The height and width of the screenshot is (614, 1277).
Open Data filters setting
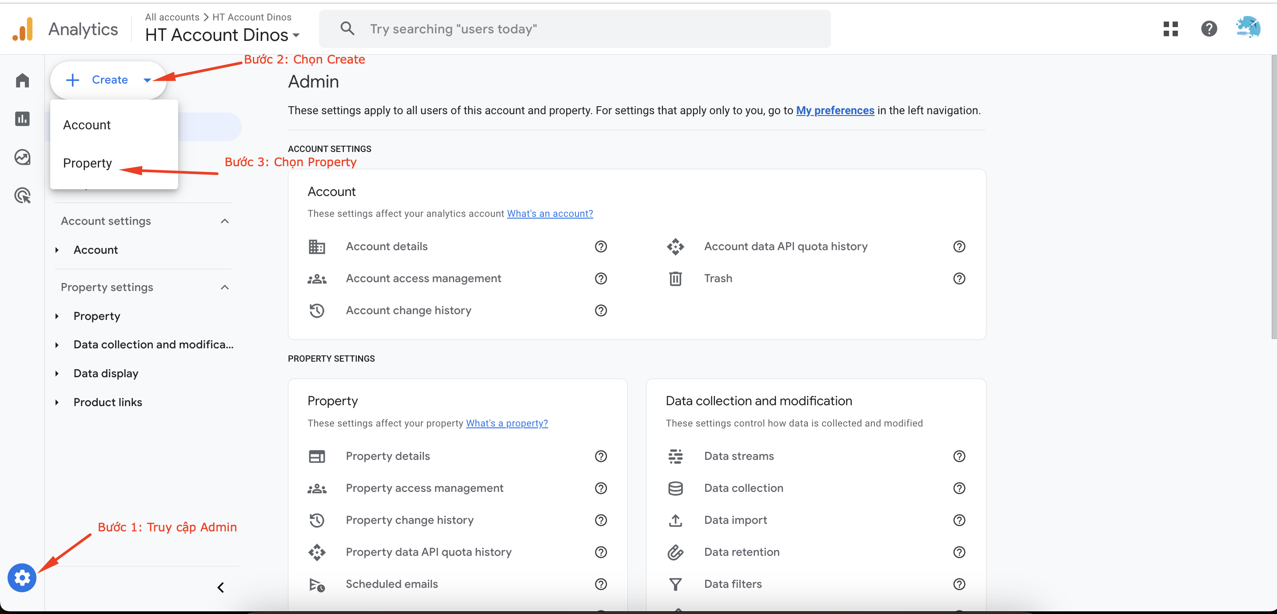pos(733,584)
